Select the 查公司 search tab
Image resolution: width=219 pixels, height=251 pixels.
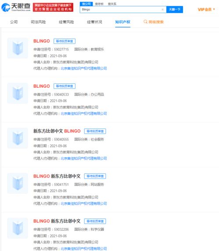[x=86, y=4]
